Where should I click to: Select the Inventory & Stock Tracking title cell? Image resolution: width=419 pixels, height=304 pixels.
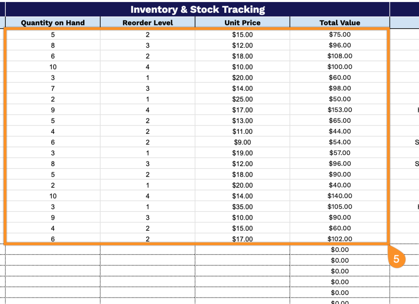(198, 9)
